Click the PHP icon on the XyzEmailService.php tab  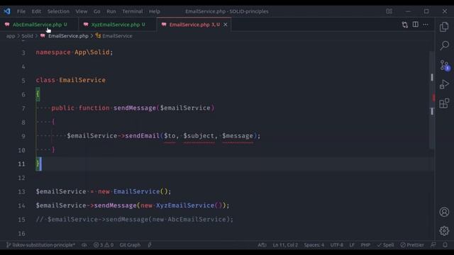coord(86,25)
